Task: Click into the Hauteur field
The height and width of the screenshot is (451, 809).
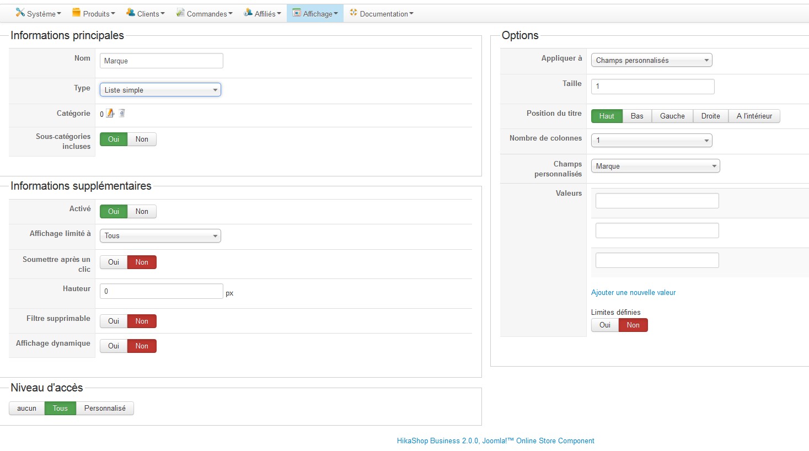Action: (162, 291)
